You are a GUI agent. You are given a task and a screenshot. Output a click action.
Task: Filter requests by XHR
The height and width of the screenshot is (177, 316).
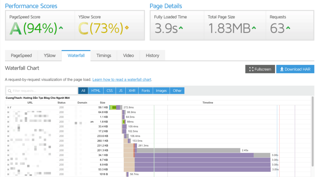[x=132, y=91]
